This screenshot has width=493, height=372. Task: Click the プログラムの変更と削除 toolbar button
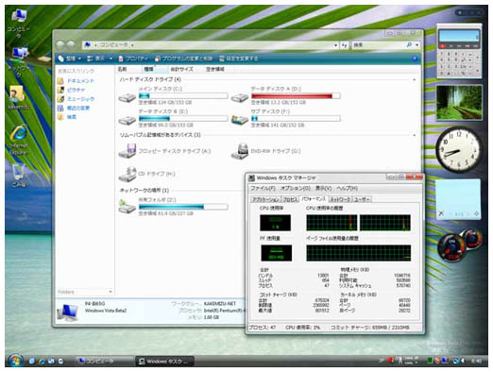click(x=183, y=59)
